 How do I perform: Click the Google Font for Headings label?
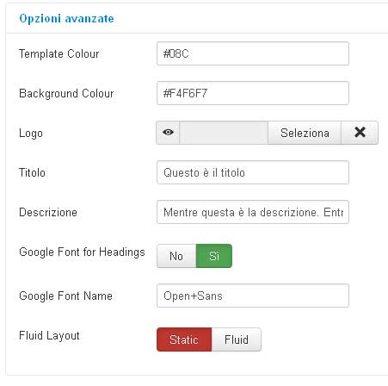82,252
